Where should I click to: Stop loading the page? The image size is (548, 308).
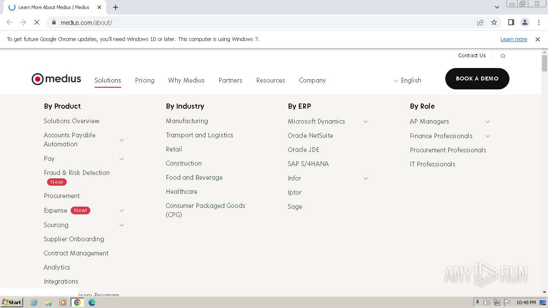point(37,22)
